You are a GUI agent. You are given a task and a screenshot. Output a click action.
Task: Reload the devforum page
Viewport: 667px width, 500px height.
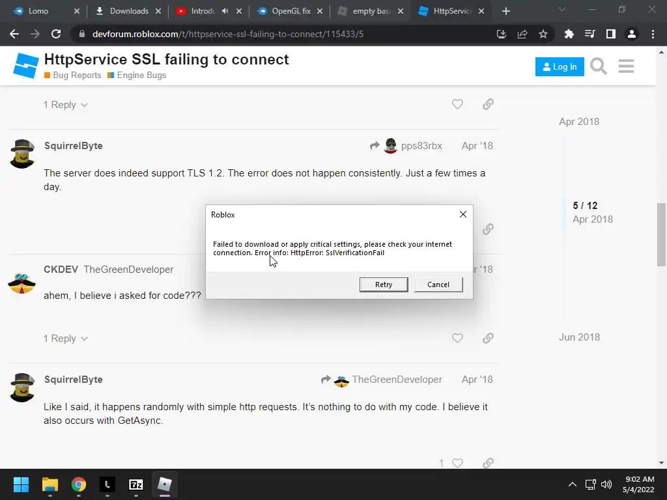(x=56, y=34)
